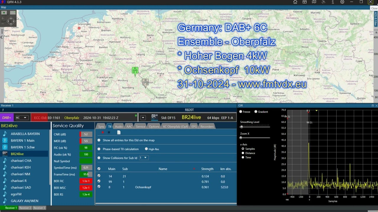Switch to the Options tab
The width and height of the screenshot is (378, 212).
pos(154,127)
